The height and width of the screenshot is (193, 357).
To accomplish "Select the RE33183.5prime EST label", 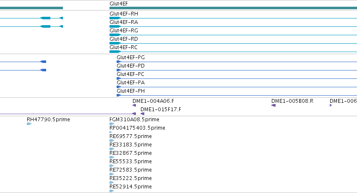I will pos(130,145).
